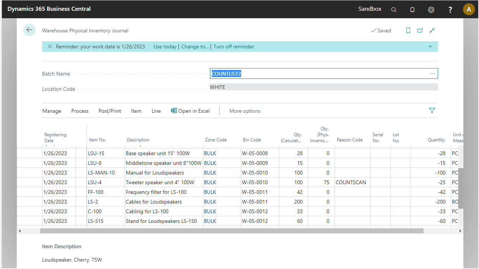Select the LS-MAN-10 item cell

105,173
